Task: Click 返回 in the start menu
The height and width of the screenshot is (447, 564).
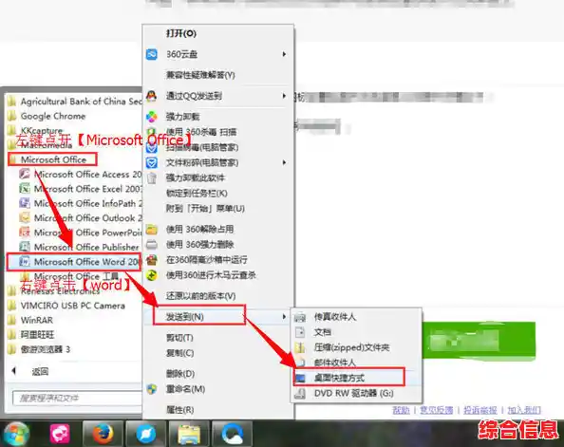Action: point(40,371)
